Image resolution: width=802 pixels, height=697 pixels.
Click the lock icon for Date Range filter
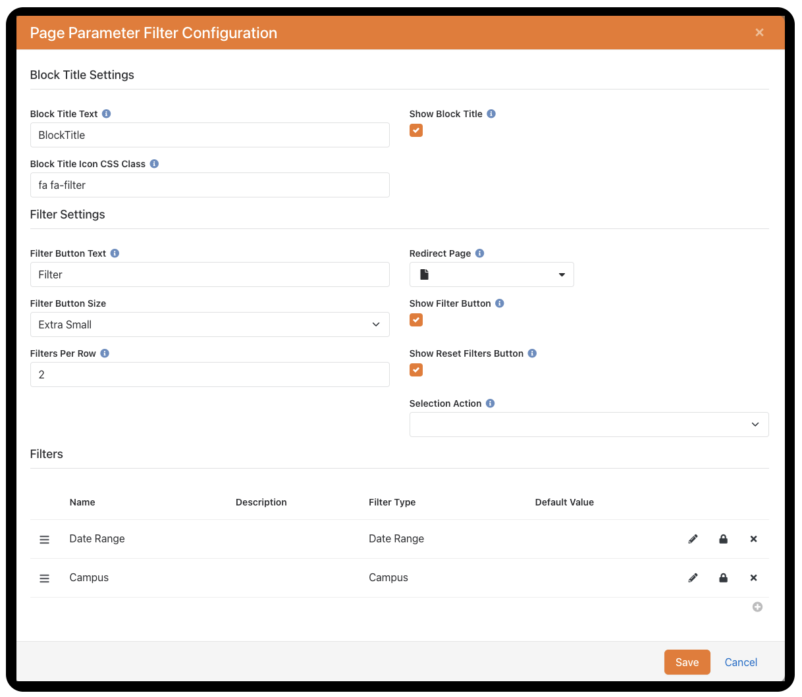click(723, 539)
